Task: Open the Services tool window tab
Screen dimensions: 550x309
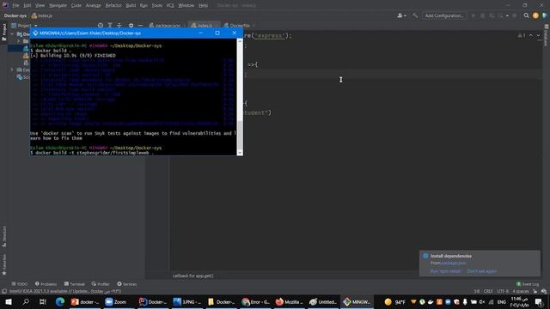Action: tap(127, 284)
